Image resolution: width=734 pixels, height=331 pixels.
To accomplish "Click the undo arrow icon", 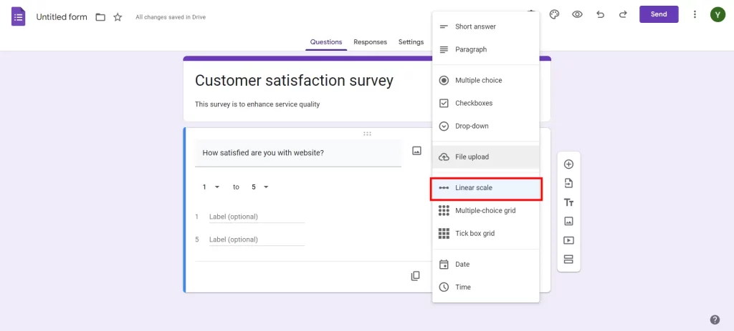I will coord(601,14).
